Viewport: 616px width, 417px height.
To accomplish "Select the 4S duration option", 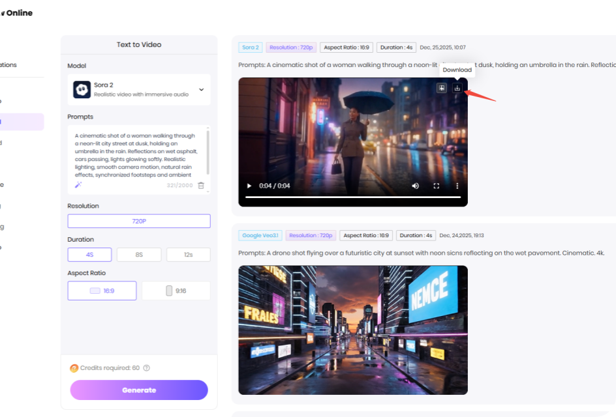I will (89, 255).
